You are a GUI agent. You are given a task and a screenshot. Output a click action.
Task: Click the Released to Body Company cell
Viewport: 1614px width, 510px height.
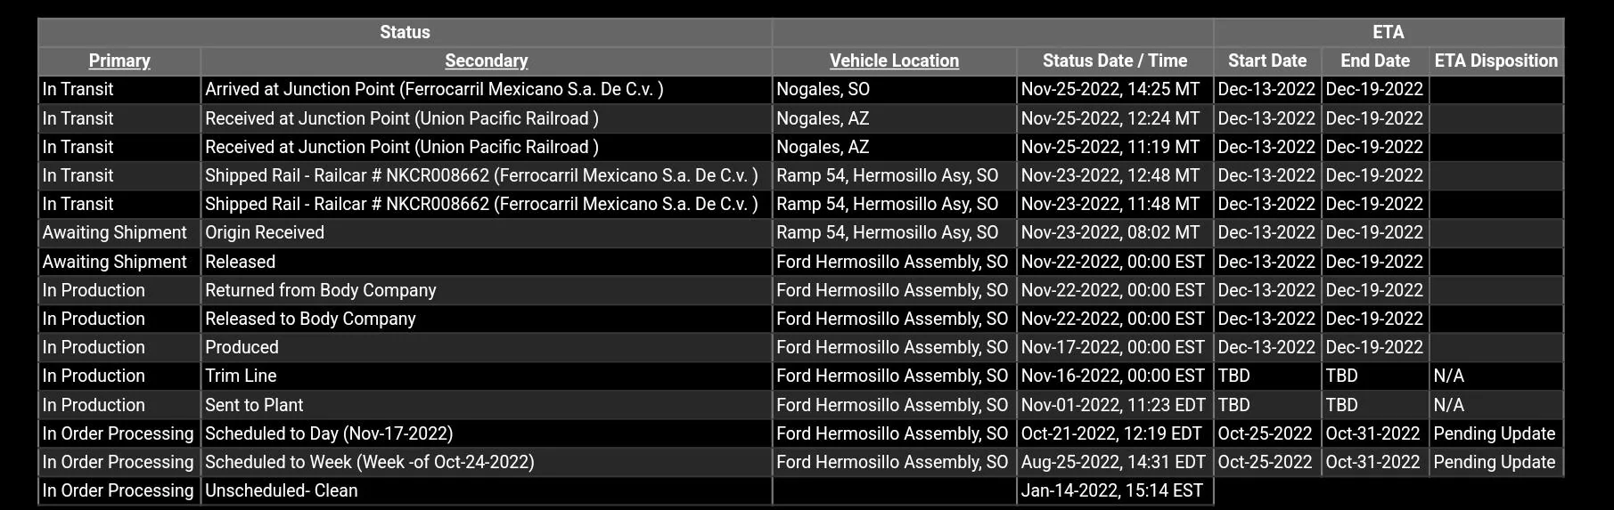tap(487, 319)
